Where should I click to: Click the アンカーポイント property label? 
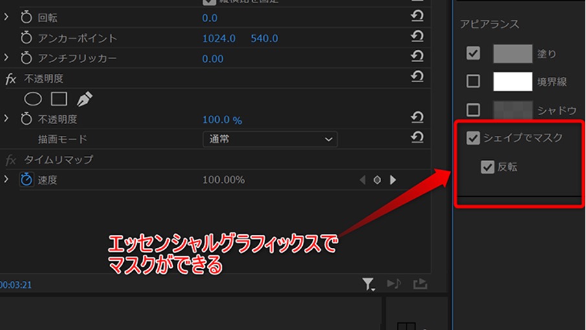[x=77, y=38]
